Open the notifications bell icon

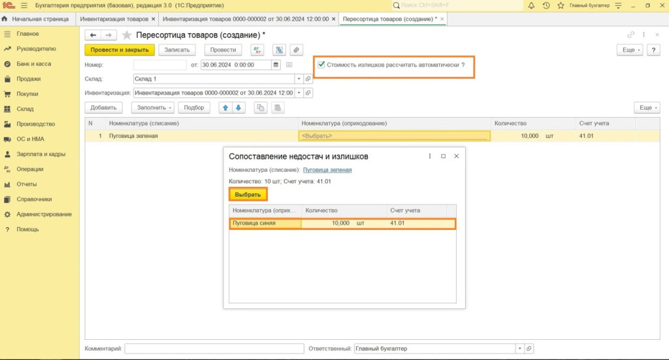(x=531, y=5)
